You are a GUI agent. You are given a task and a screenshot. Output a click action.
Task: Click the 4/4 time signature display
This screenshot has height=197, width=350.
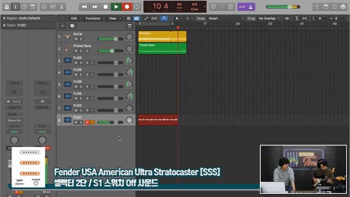pyautogui.click(x=195, y=4)
